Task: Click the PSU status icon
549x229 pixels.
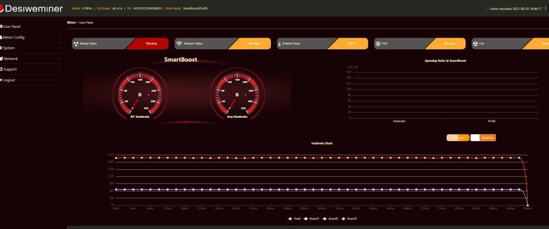Action: [x=378, y=43]
